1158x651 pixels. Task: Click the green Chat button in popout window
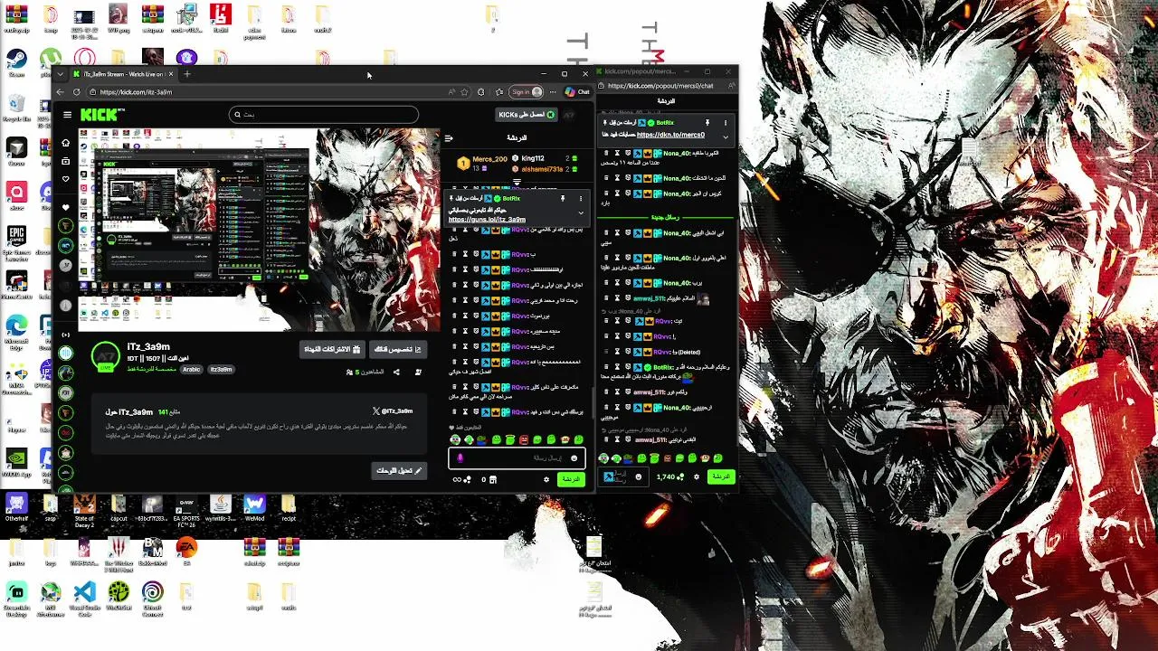tap(721, 476)
